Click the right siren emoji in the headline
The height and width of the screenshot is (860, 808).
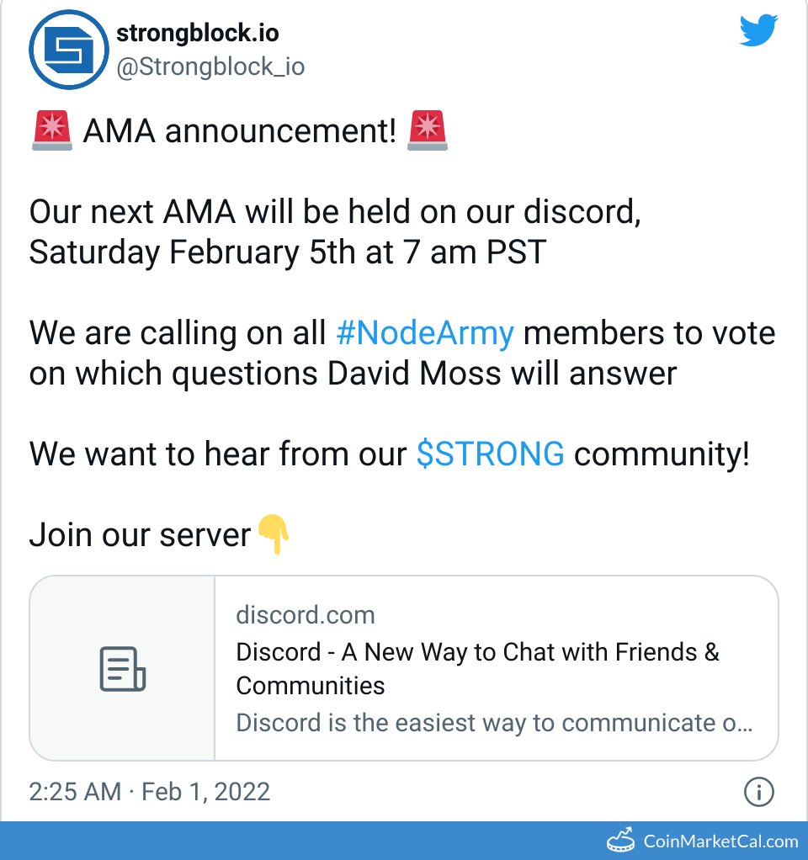(428, 130)
